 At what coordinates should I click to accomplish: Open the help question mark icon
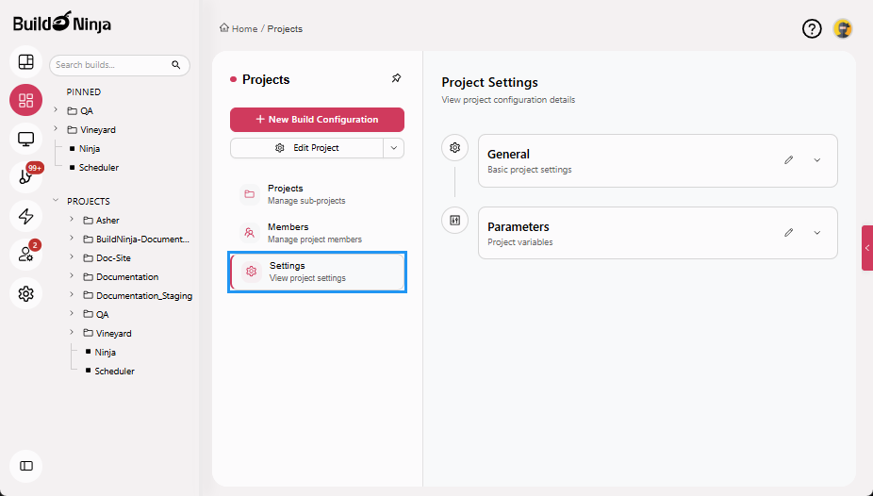click(812, 28)
